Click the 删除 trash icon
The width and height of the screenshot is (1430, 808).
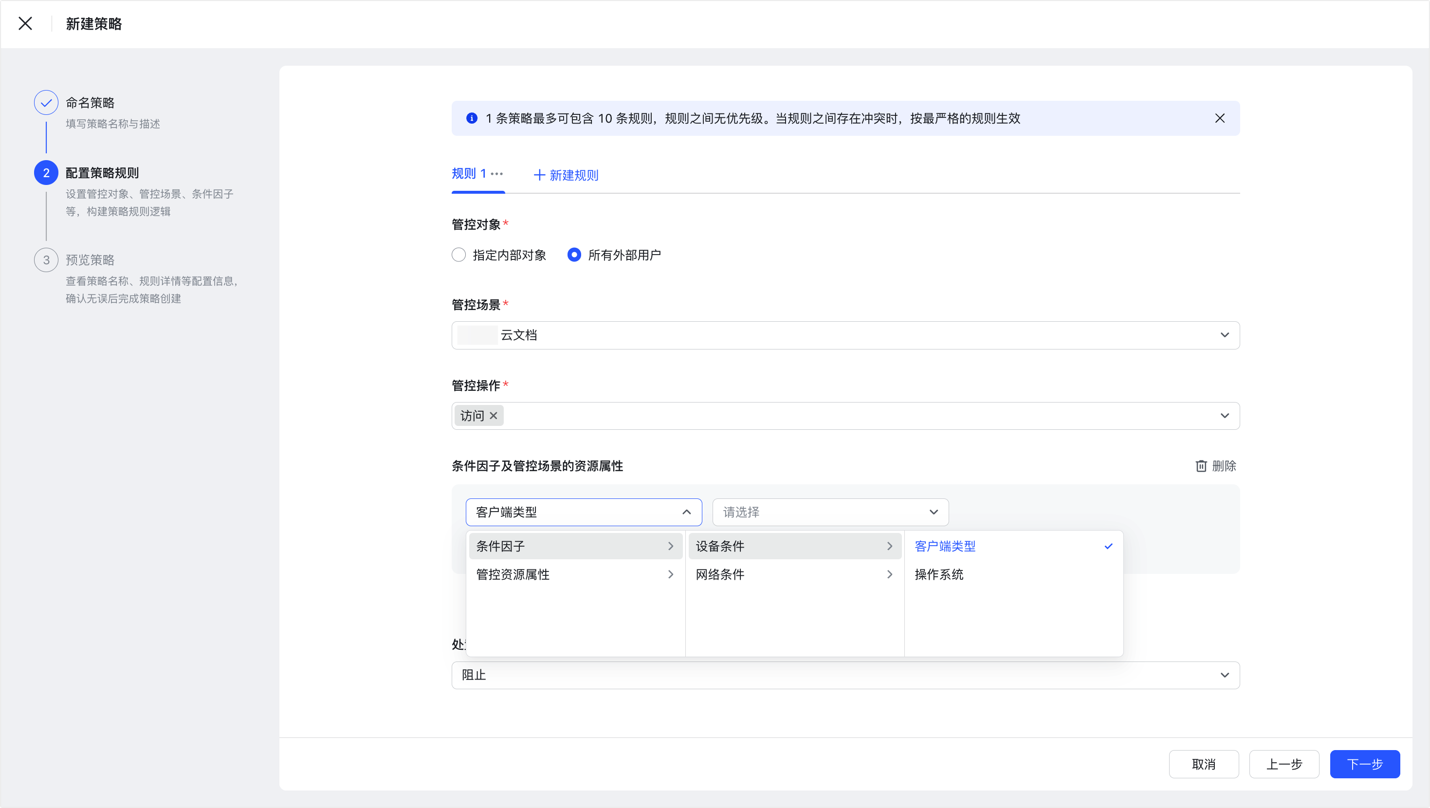pos(1201,466)
